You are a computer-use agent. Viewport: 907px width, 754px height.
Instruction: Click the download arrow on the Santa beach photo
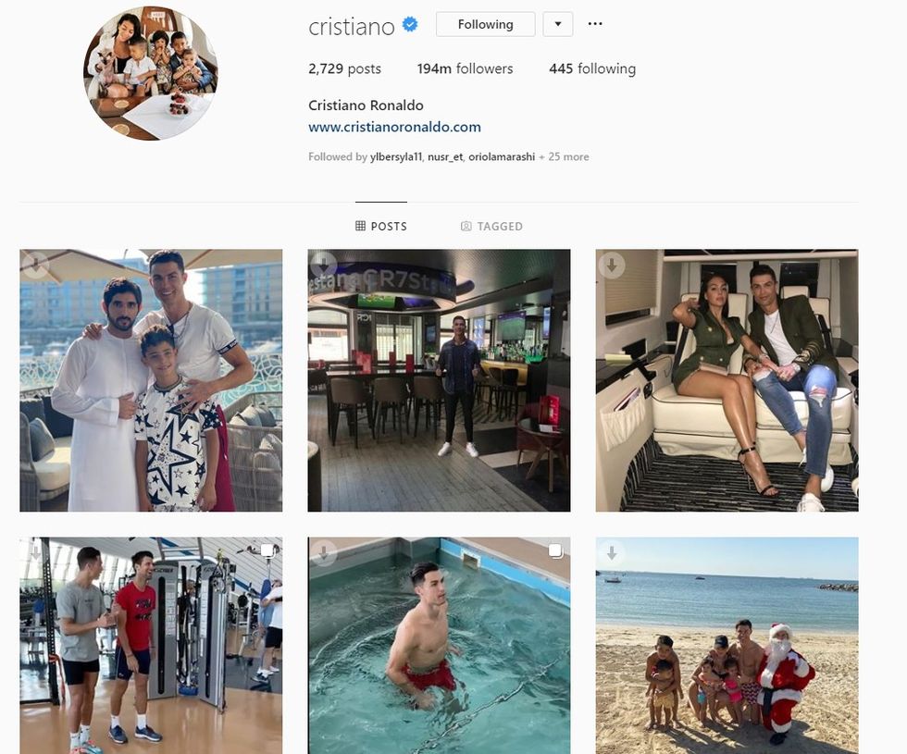[612, 553]
